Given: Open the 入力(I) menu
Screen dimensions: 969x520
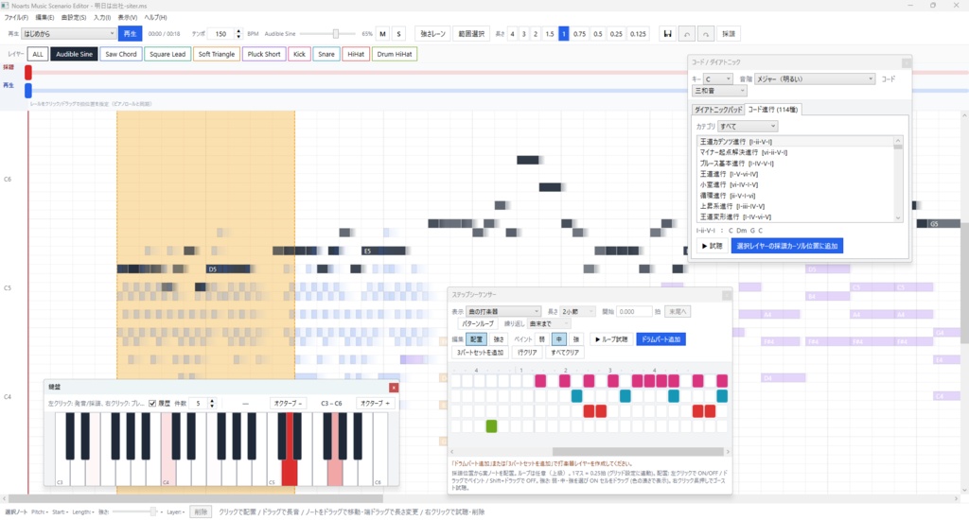Looking at the screenshot, I should pos(102,17).
